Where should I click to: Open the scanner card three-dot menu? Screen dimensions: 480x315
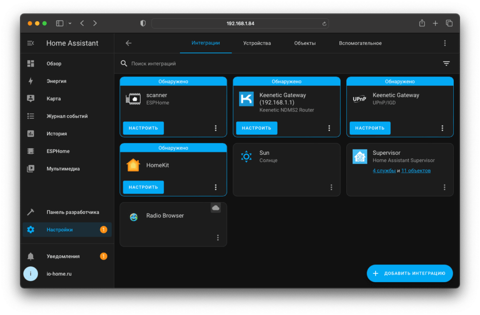click(x=216, y=128)
